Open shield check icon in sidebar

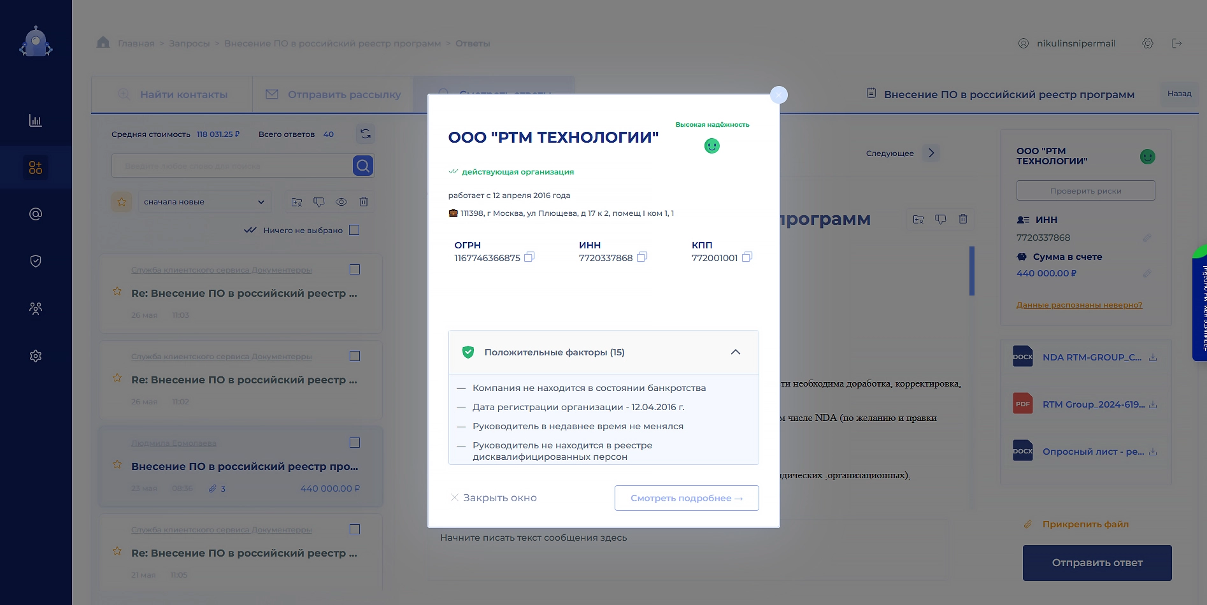36,261
